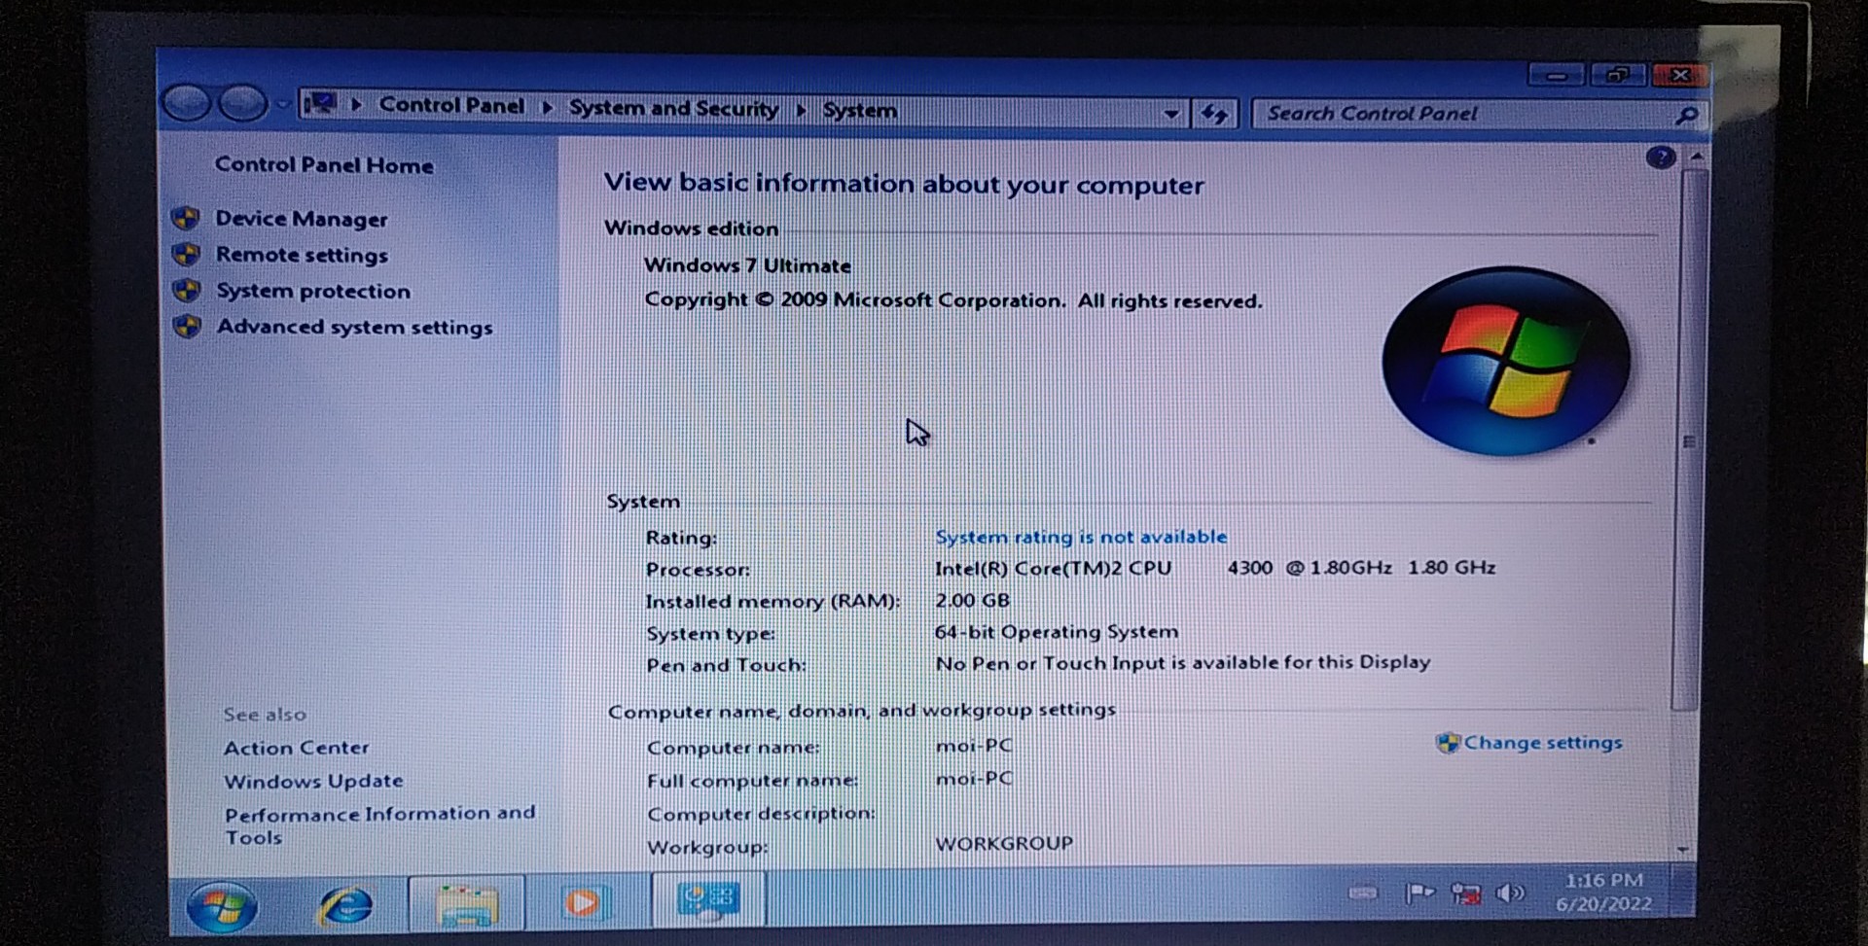Launch Internet Explorer from taskbar
The width and height of the screenshot is (1868, 946).
345,906
